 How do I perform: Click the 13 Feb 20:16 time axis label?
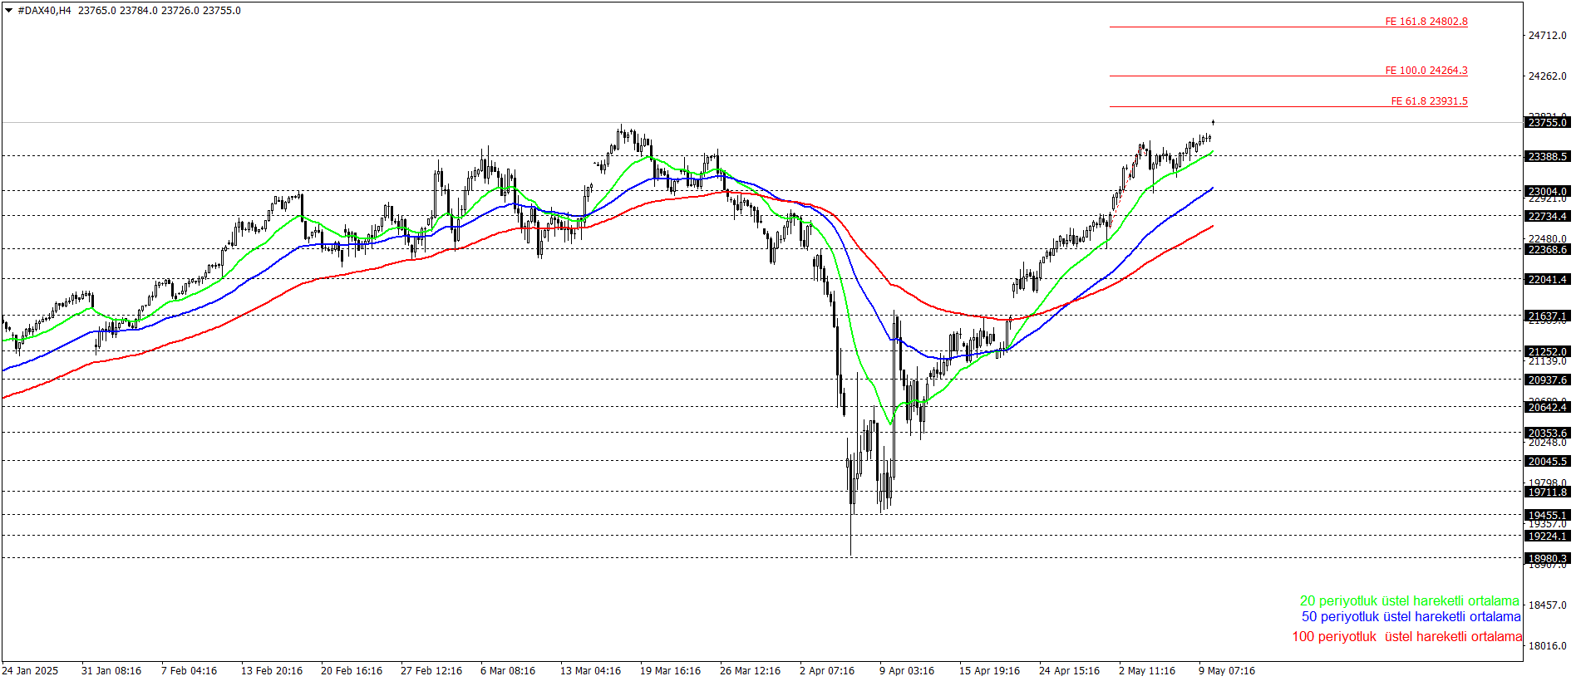272,671
